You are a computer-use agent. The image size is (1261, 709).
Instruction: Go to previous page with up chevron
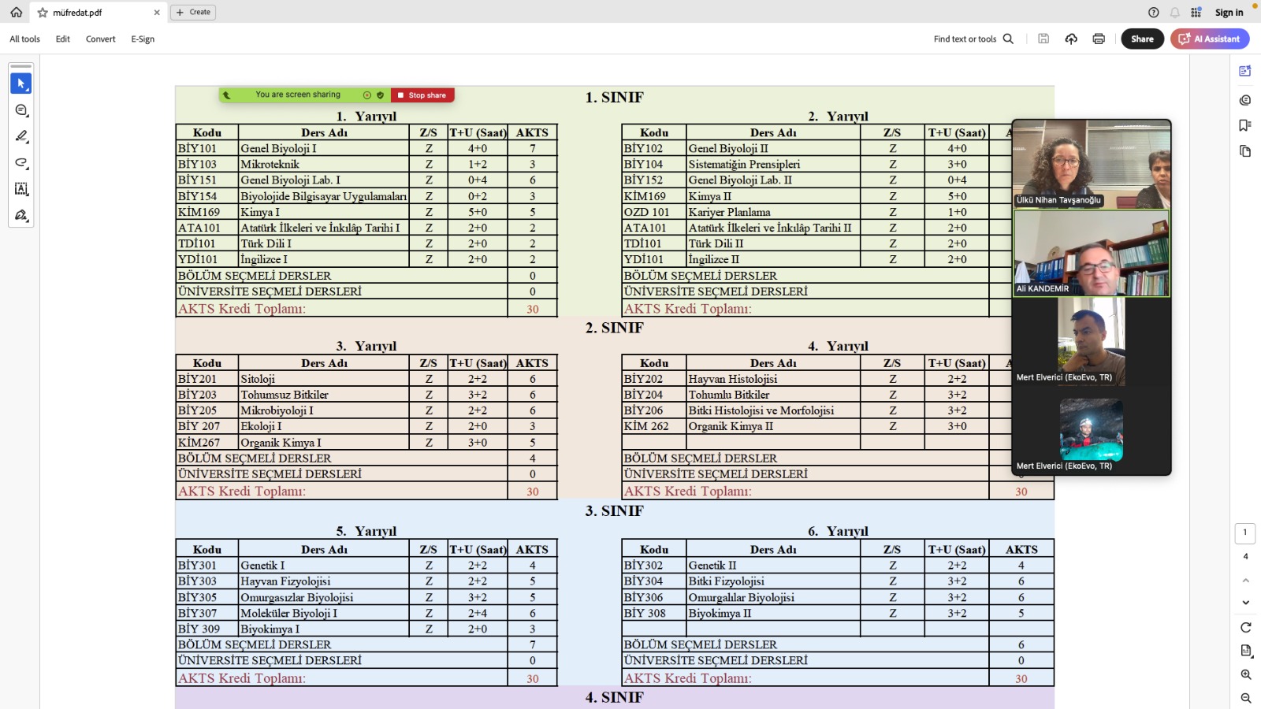[x=1246, y=581]
